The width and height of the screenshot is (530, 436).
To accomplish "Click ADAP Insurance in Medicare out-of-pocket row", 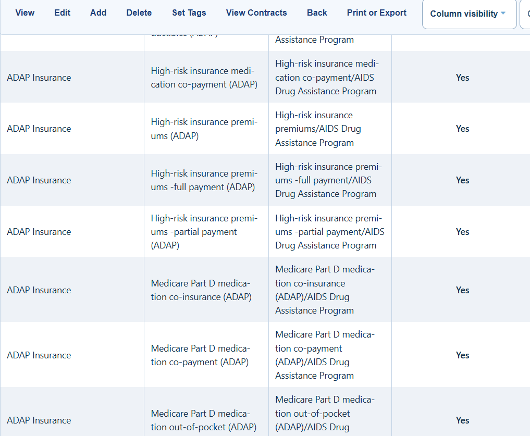I will tap(39, 420).
